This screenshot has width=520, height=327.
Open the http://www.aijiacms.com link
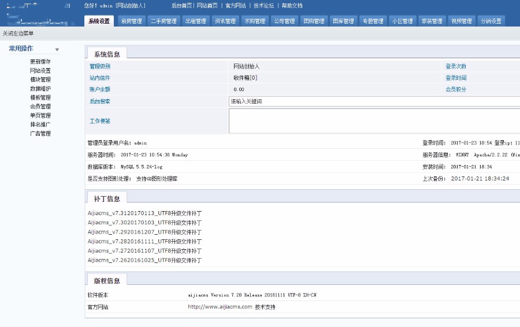tap(220, 307)
